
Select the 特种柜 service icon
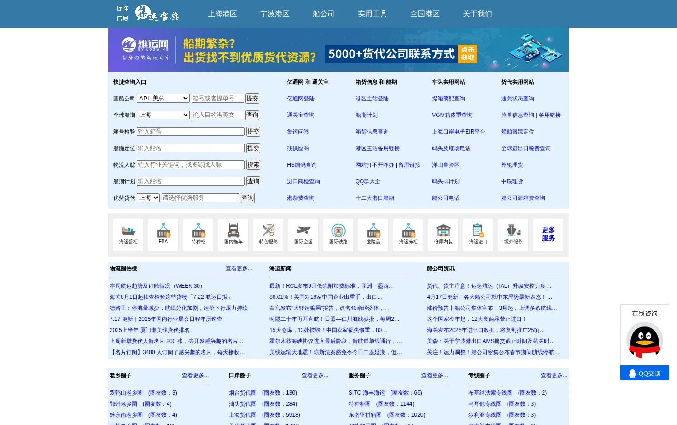[198, 235]
